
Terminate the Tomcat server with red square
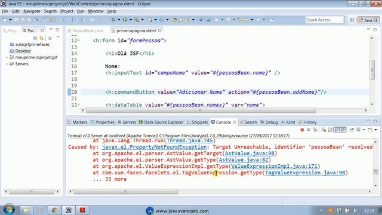pyautogui.click(x=302, y=130)
